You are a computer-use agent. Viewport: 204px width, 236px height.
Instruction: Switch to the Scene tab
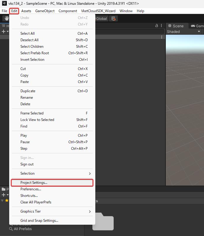(176, 26)
